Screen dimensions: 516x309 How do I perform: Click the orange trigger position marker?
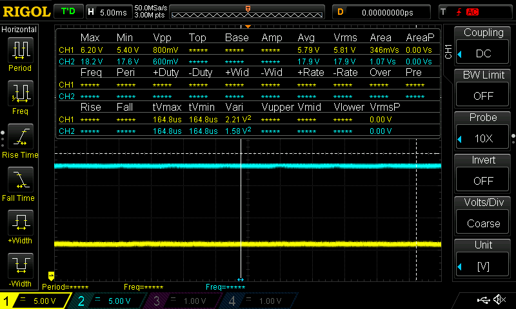(x=248, y=9)
